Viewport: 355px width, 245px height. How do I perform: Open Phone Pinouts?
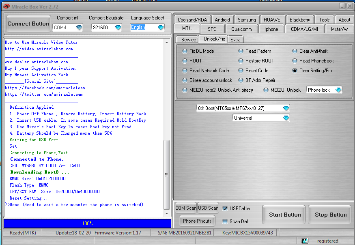click(197, 221)
